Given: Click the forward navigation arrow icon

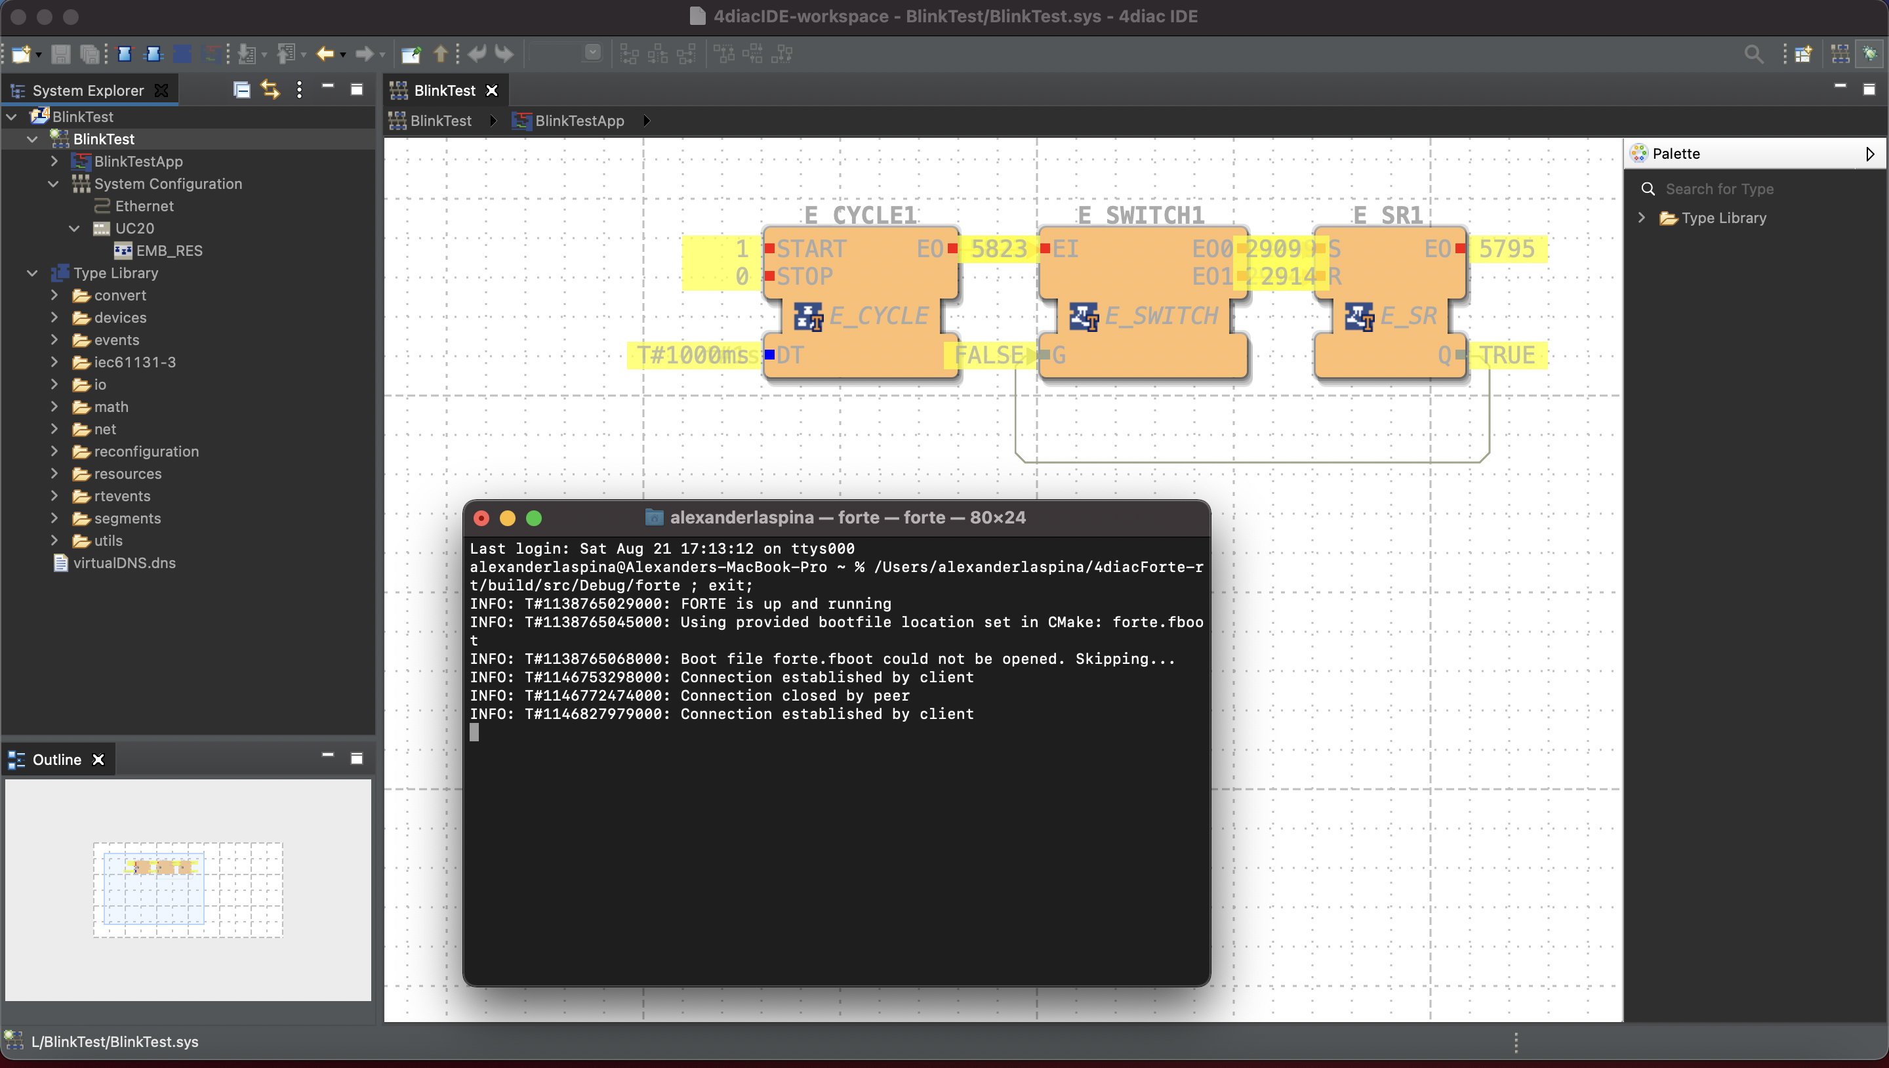Looking at the screenshot, I should [x=364, y=54].
